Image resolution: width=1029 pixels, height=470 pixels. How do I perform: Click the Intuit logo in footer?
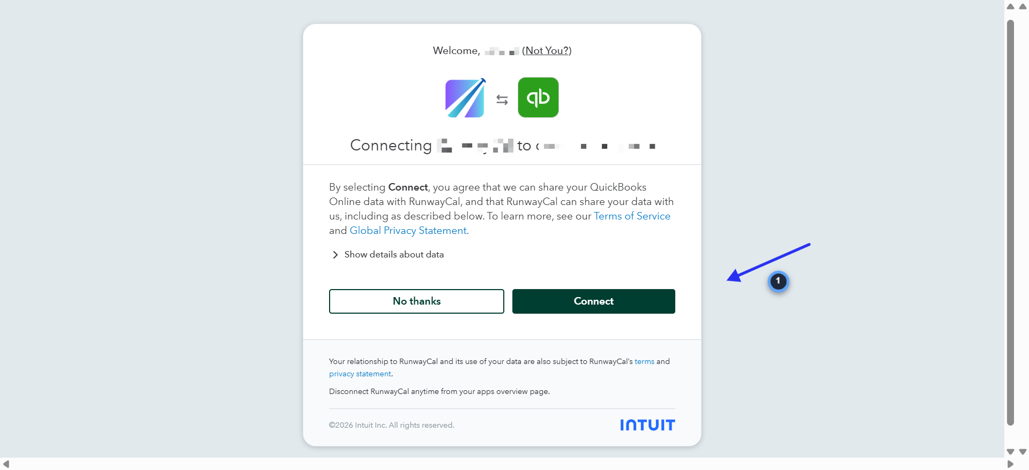pos(647,425)
